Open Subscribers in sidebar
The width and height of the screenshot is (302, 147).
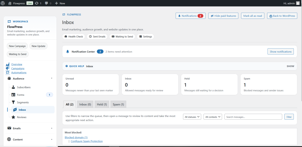[x=24, y=87]
